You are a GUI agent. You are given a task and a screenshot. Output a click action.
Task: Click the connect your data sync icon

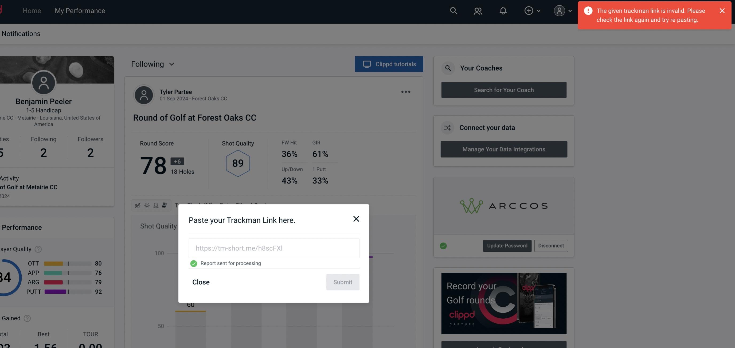tap(447, 128)
